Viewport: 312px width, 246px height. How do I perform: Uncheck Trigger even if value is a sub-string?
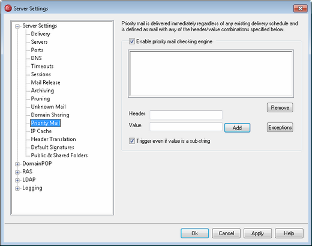click(x=132, y=141)
